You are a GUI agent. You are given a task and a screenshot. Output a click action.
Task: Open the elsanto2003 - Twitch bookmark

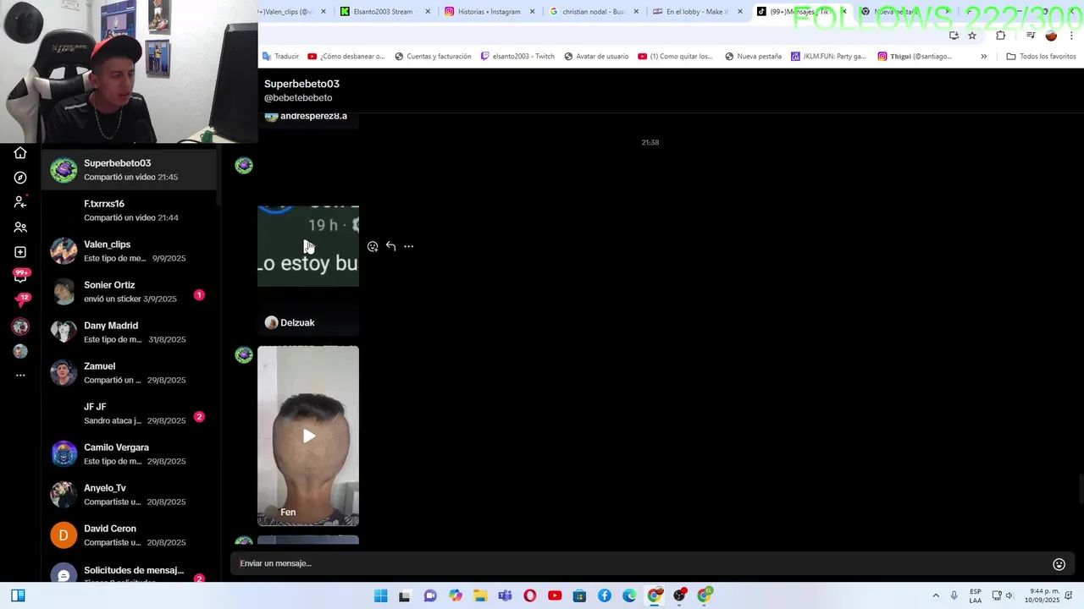517,57
